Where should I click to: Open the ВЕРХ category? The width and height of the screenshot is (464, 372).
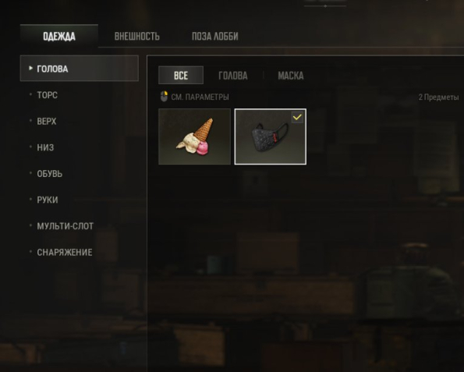[47, 122]
